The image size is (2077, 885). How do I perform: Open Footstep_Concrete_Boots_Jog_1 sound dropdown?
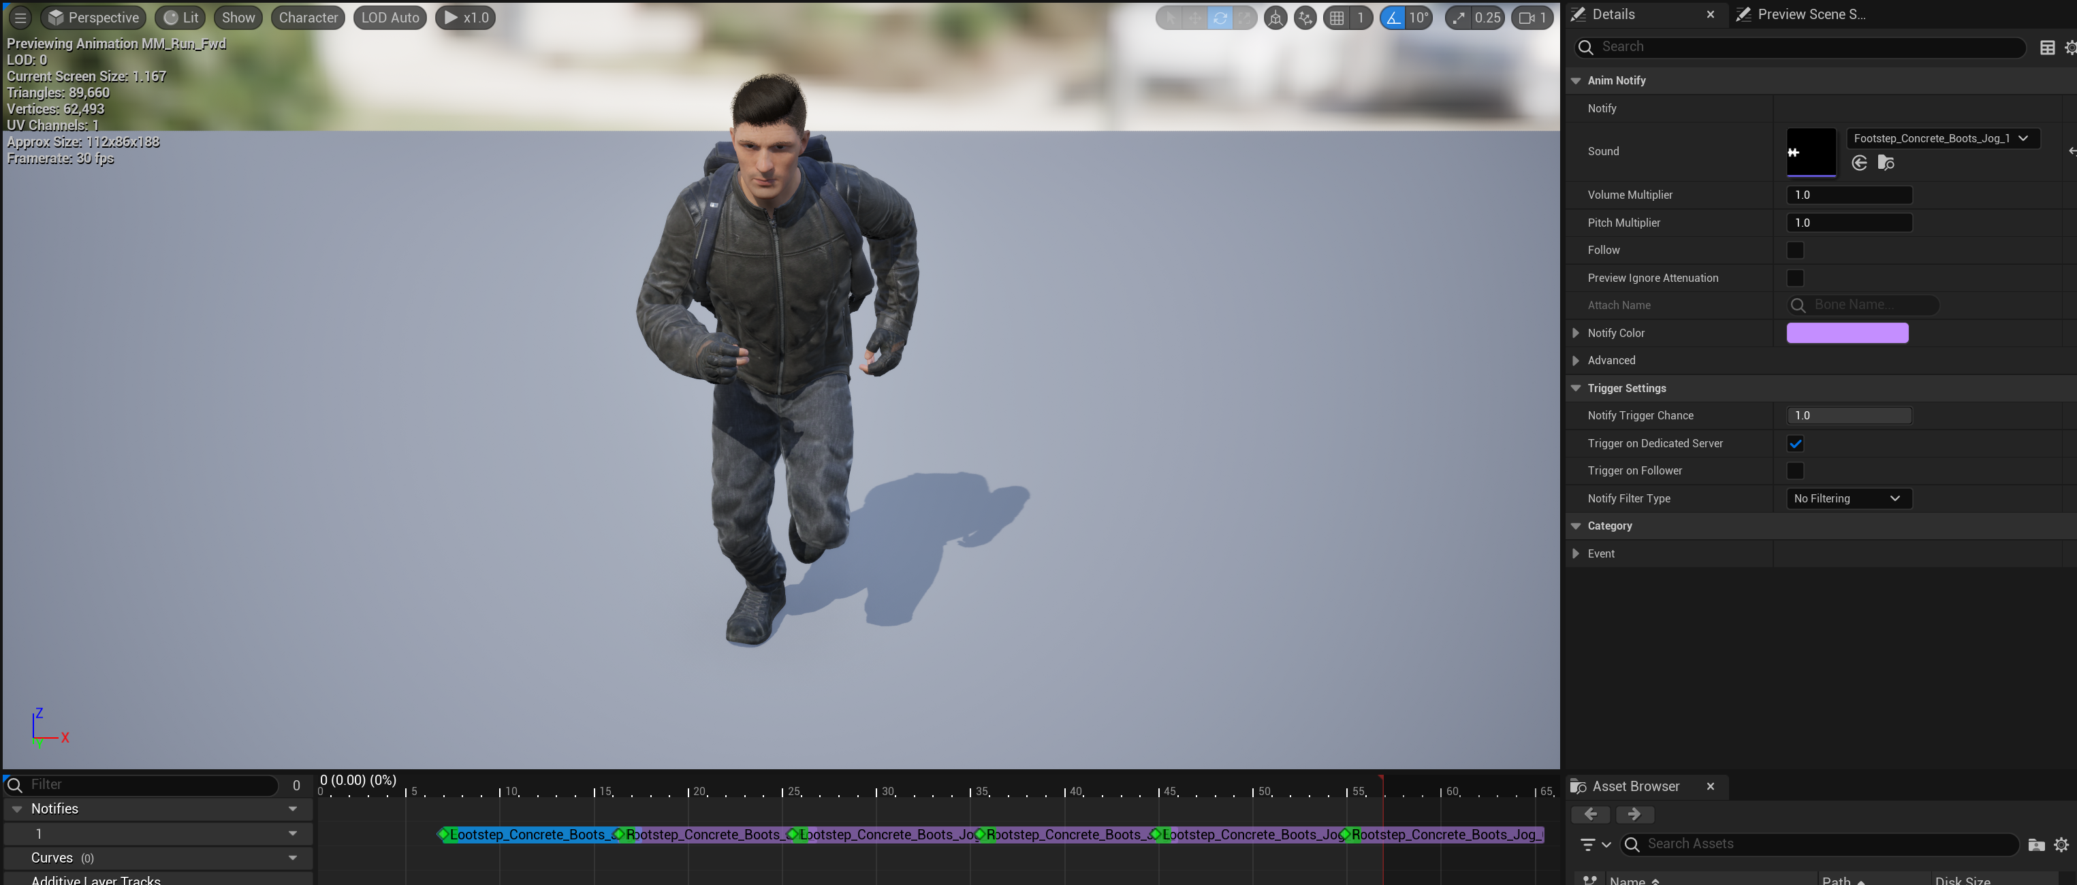tap(1941, 139)
